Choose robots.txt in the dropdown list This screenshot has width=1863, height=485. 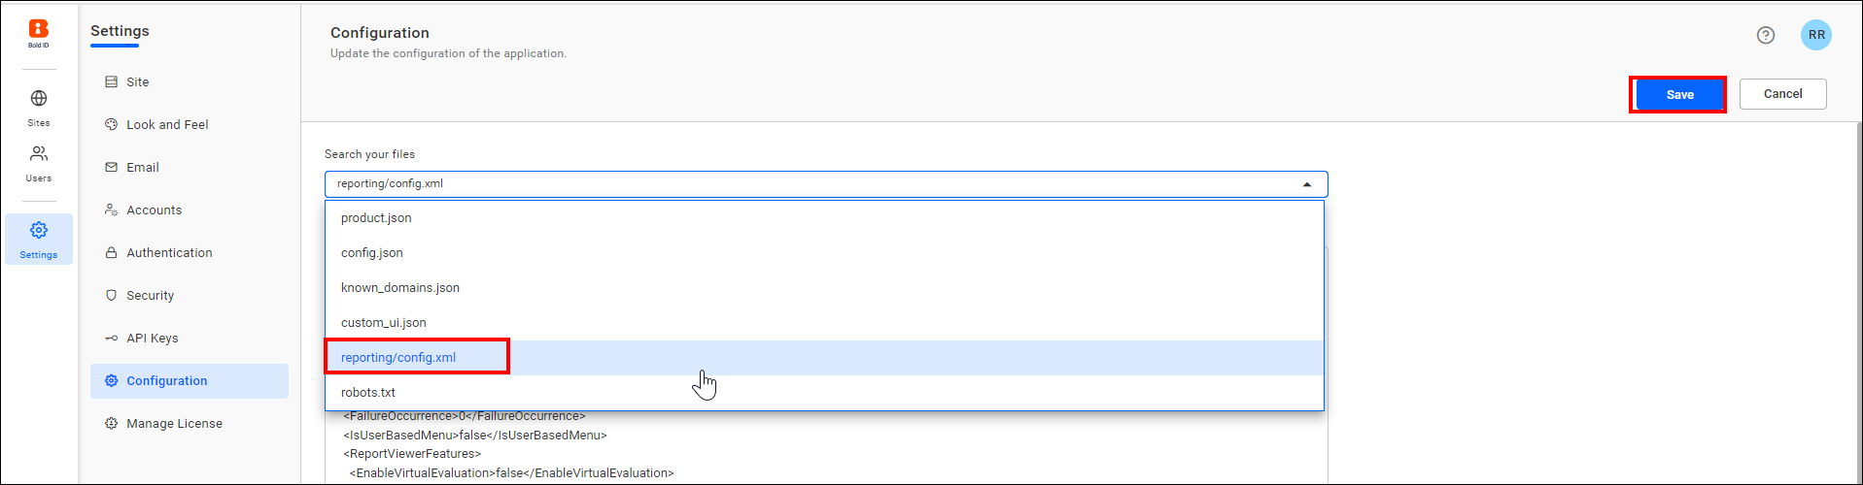click(824, 393)
